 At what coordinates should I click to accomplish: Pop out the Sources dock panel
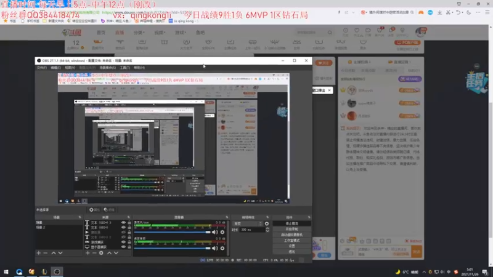(129, 217)
